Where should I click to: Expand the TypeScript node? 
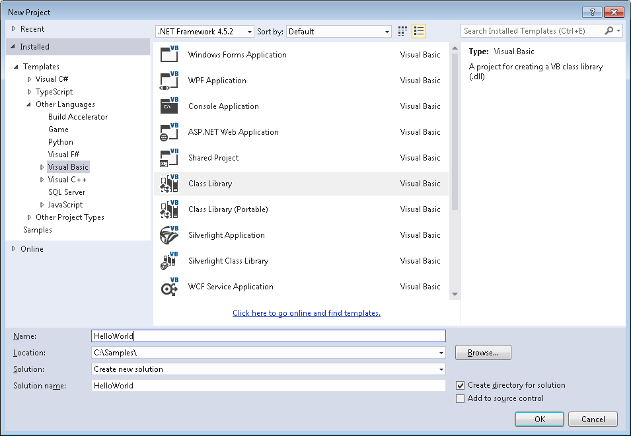(x=29, y=92)
